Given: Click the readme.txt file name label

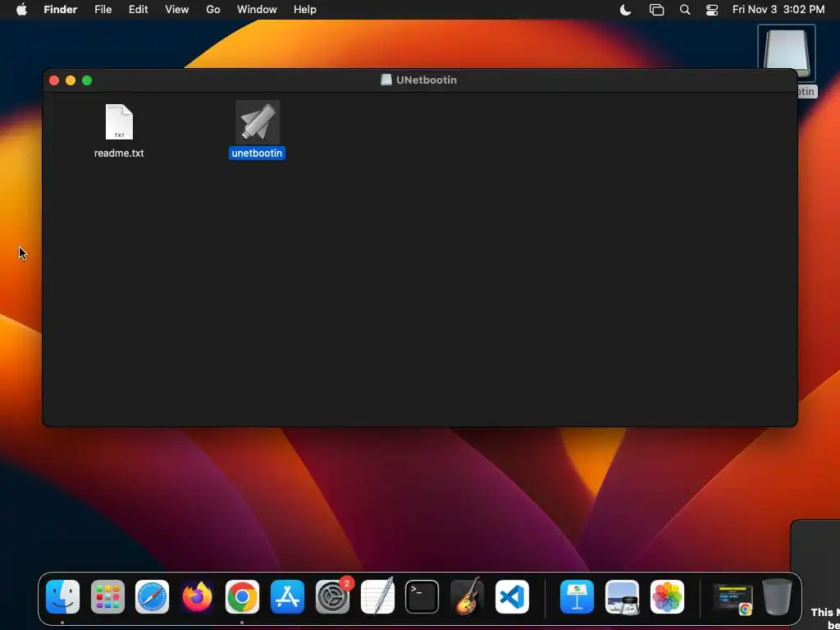Looking at the screenshot, I should pyautogui.click(x=119, y=153).
